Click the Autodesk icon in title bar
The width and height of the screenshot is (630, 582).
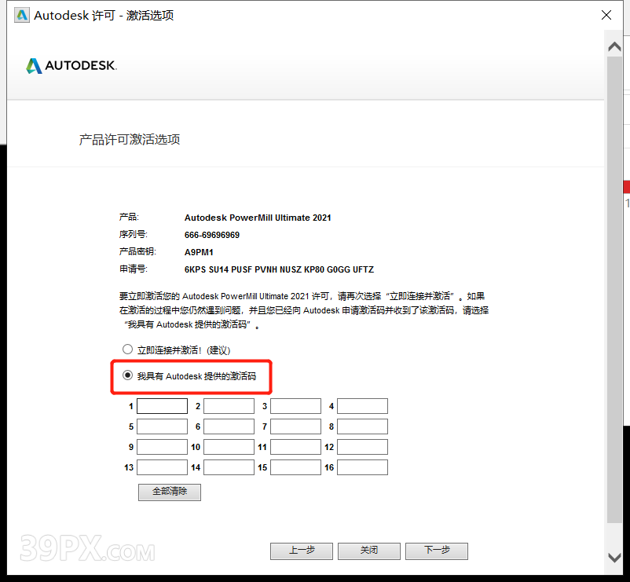click(x=22, y=15)
